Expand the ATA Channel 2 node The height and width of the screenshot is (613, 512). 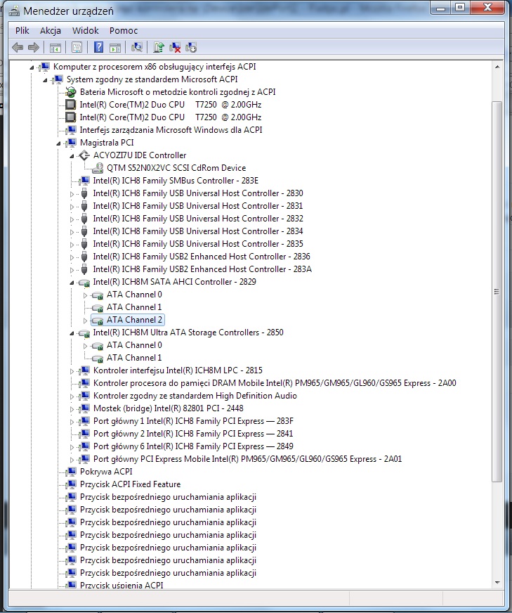coord(85,321)
